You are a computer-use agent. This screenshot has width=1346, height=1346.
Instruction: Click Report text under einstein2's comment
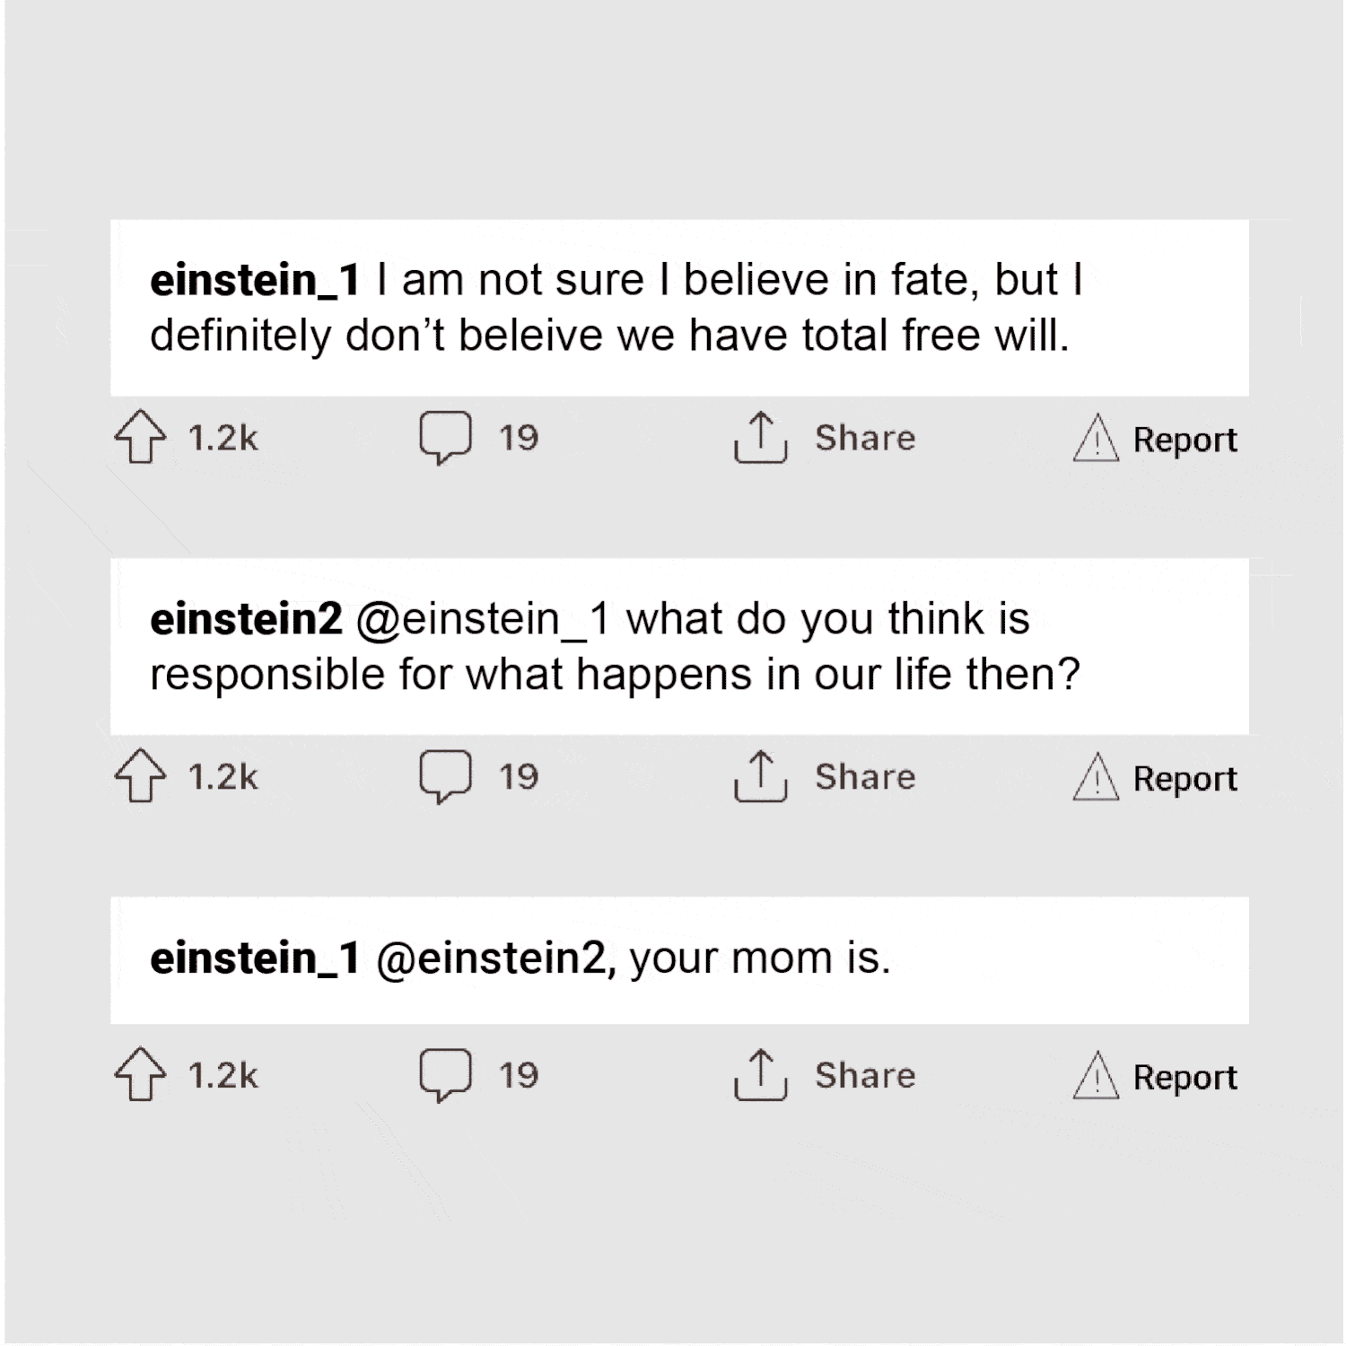(1184, 778)
